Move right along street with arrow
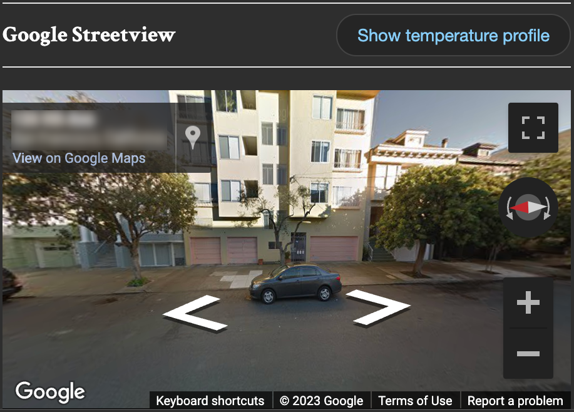The image size is (574, 412). click(378, 307)
